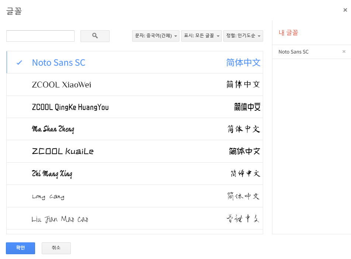Cancel with the 취소 button
This screenshot has height=259, width=351.
tap(56, 248)
